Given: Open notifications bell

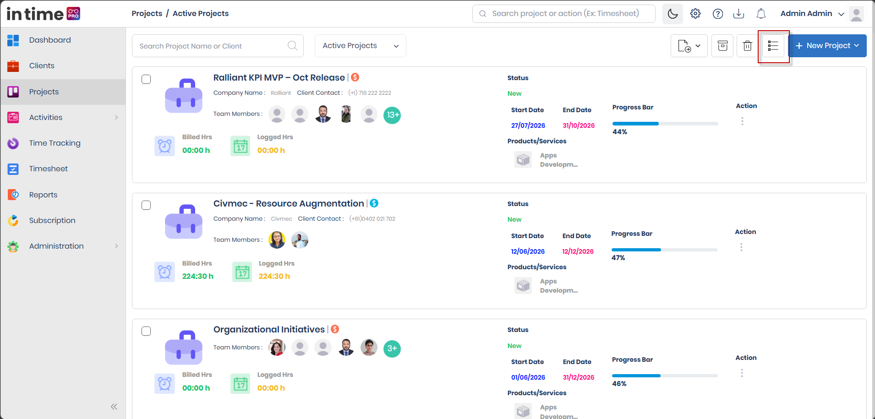Looking at the screenshot, I should 761,14.
